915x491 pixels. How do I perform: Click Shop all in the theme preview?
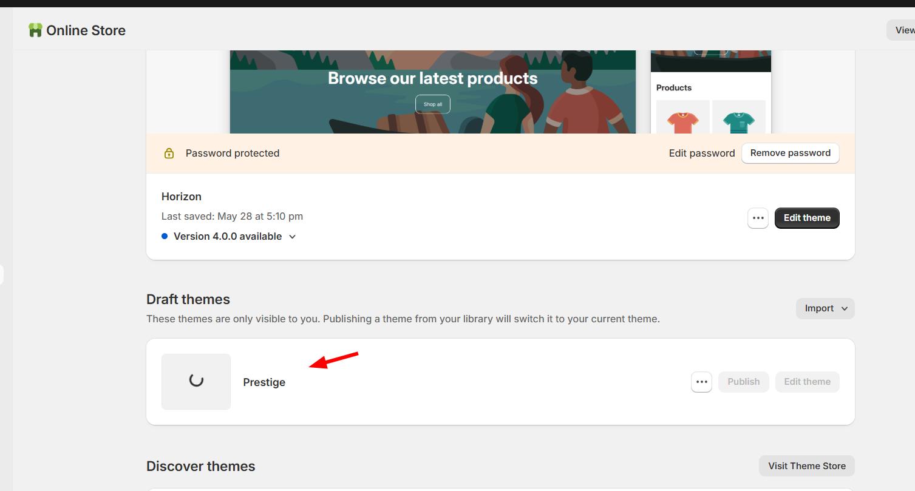pyautogui.click(x=433, y=104)
